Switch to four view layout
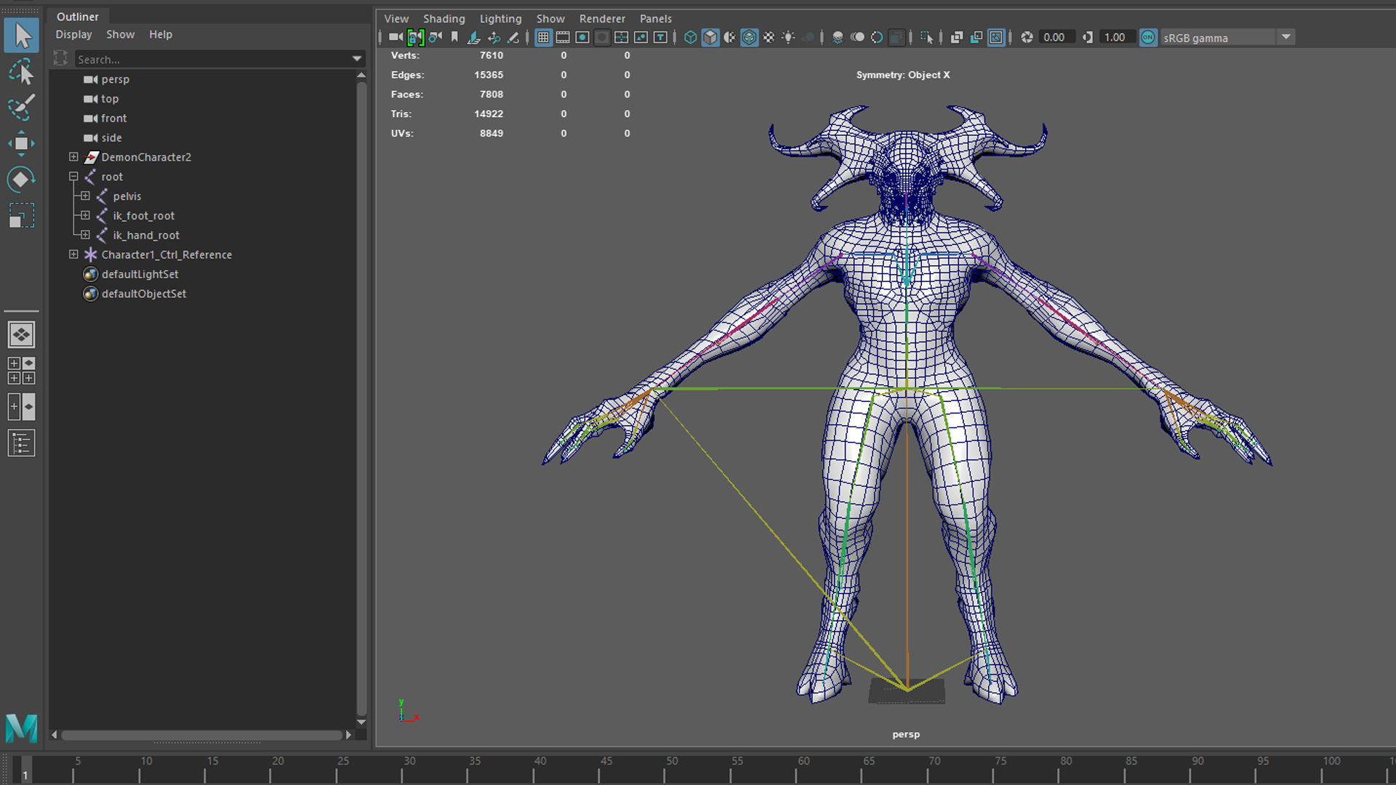Viewport: 1396px width, 785px height. coord(22,371)
